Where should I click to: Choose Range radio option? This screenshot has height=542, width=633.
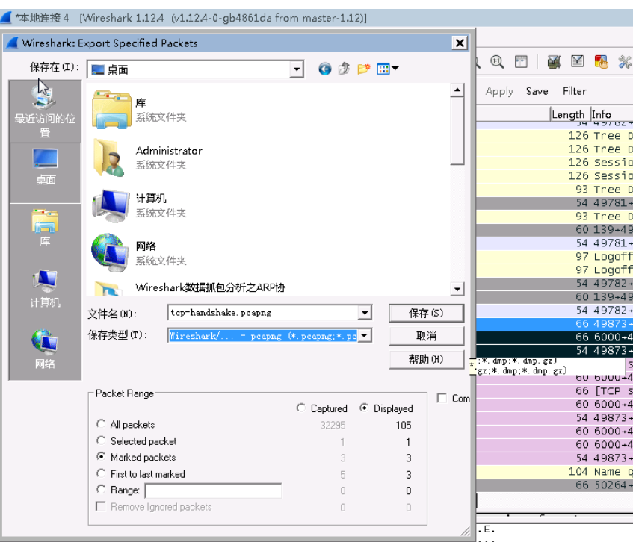tap(101, 490)
